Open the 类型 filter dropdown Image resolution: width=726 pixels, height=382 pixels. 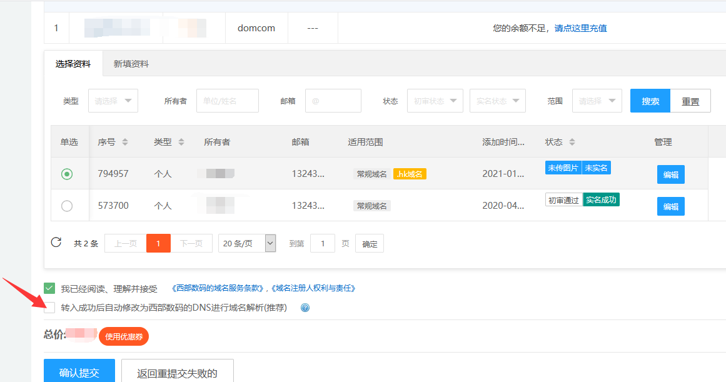(x=113, y=101)
